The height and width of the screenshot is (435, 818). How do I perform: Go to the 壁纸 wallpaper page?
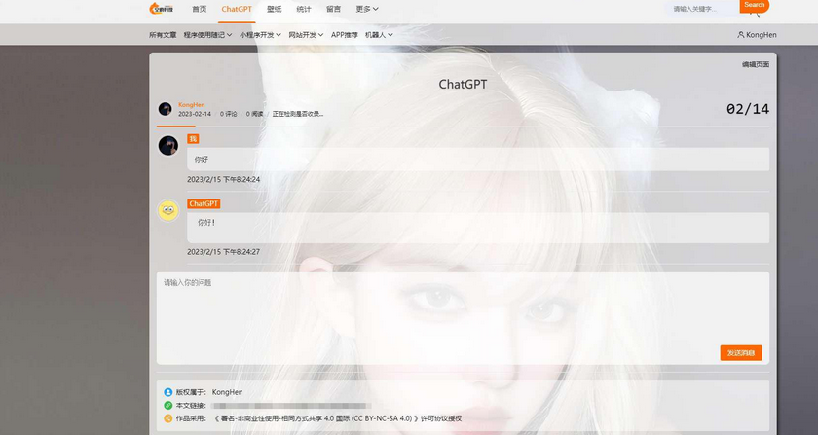click(274, 9)
